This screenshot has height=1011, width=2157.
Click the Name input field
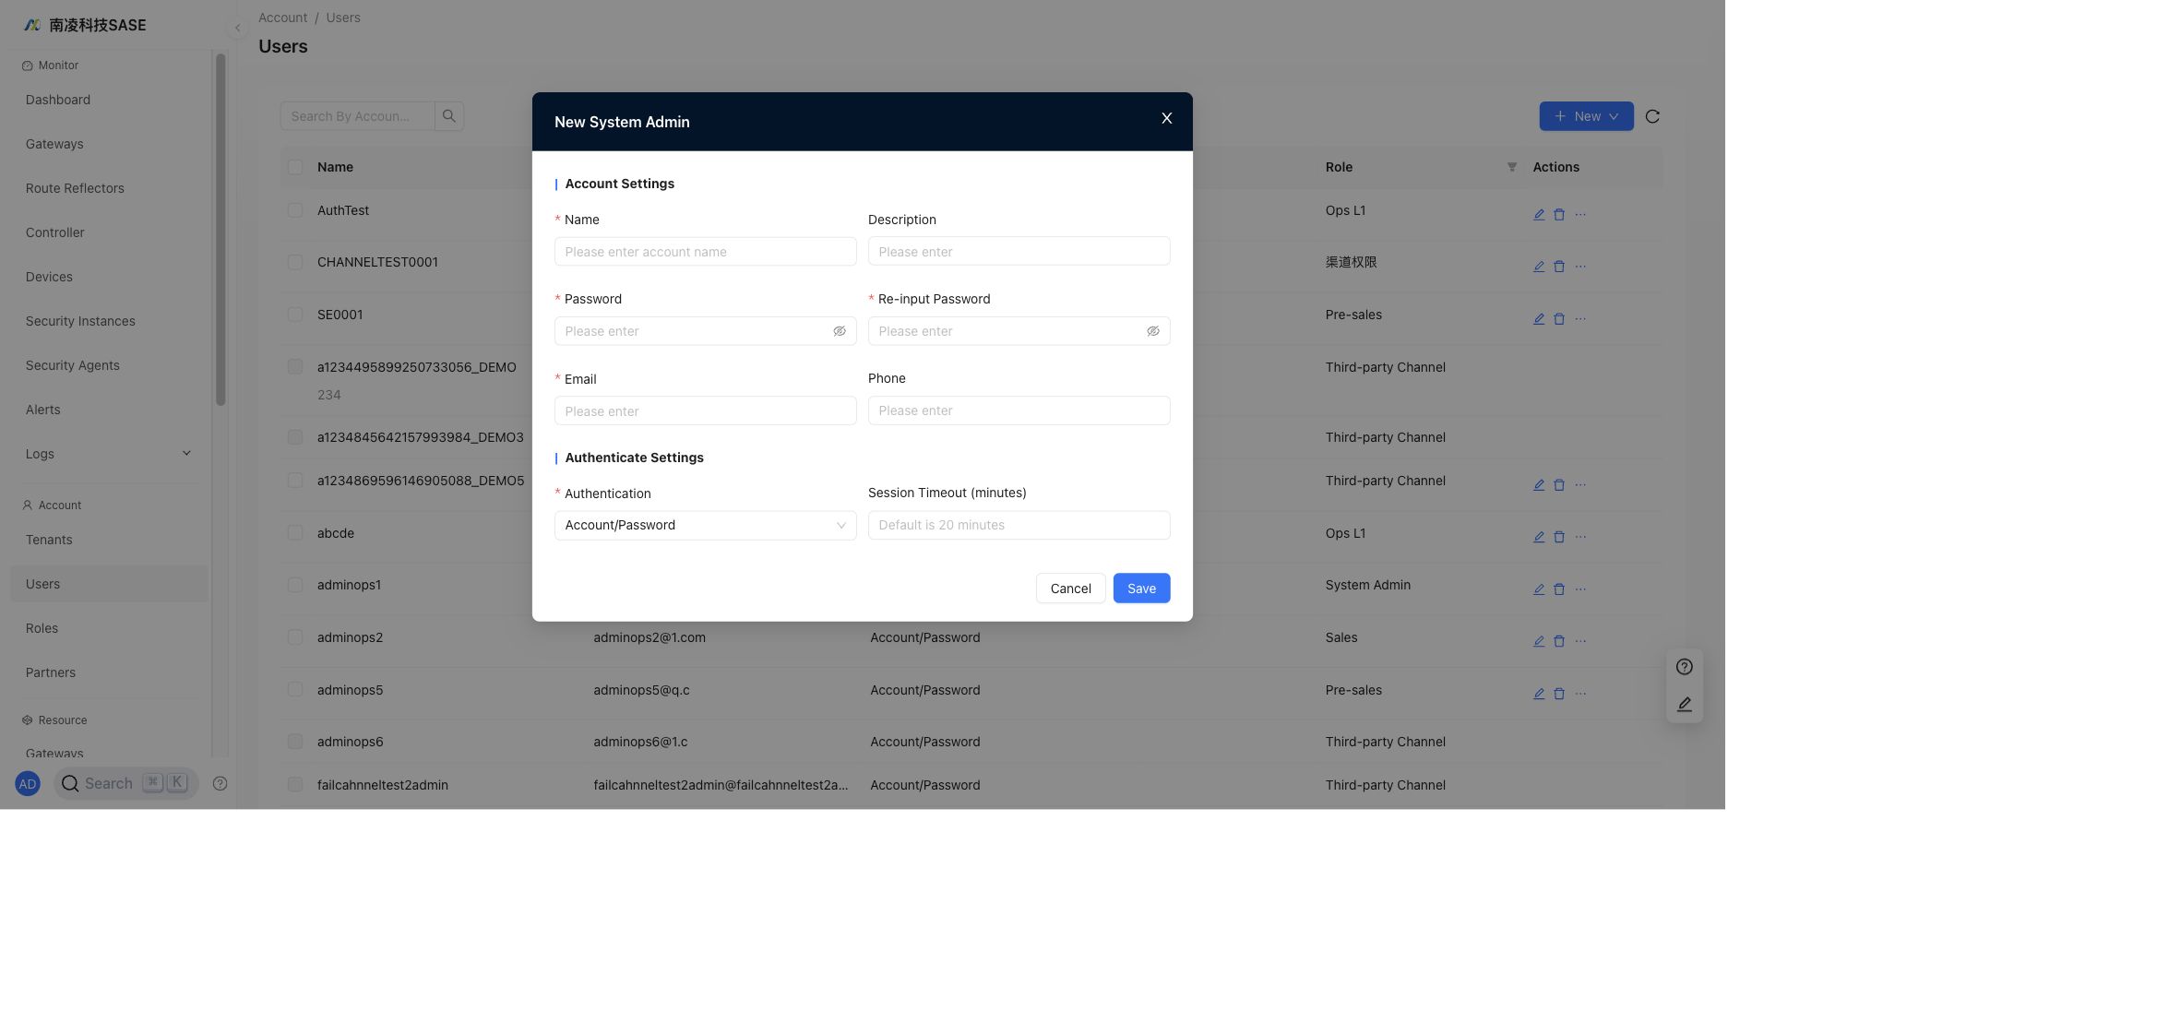[x=705, y=252]
